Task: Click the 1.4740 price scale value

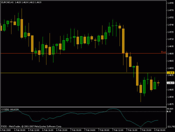Action: tap(171, 25)
